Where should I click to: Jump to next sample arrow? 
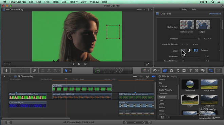(x=187, y=44)
